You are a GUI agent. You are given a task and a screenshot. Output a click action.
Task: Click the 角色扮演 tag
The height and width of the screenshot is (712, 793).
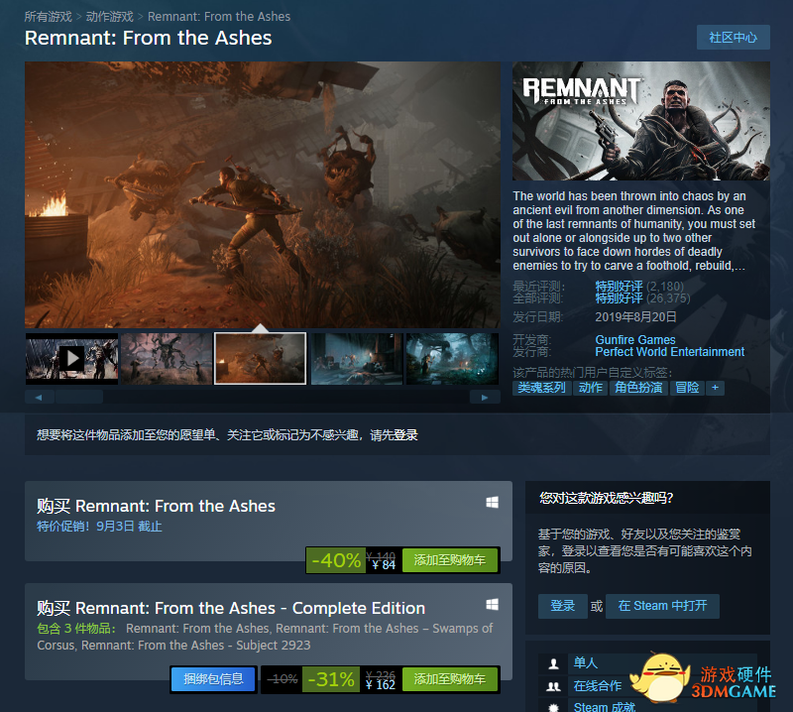click(x=638, y=388)
